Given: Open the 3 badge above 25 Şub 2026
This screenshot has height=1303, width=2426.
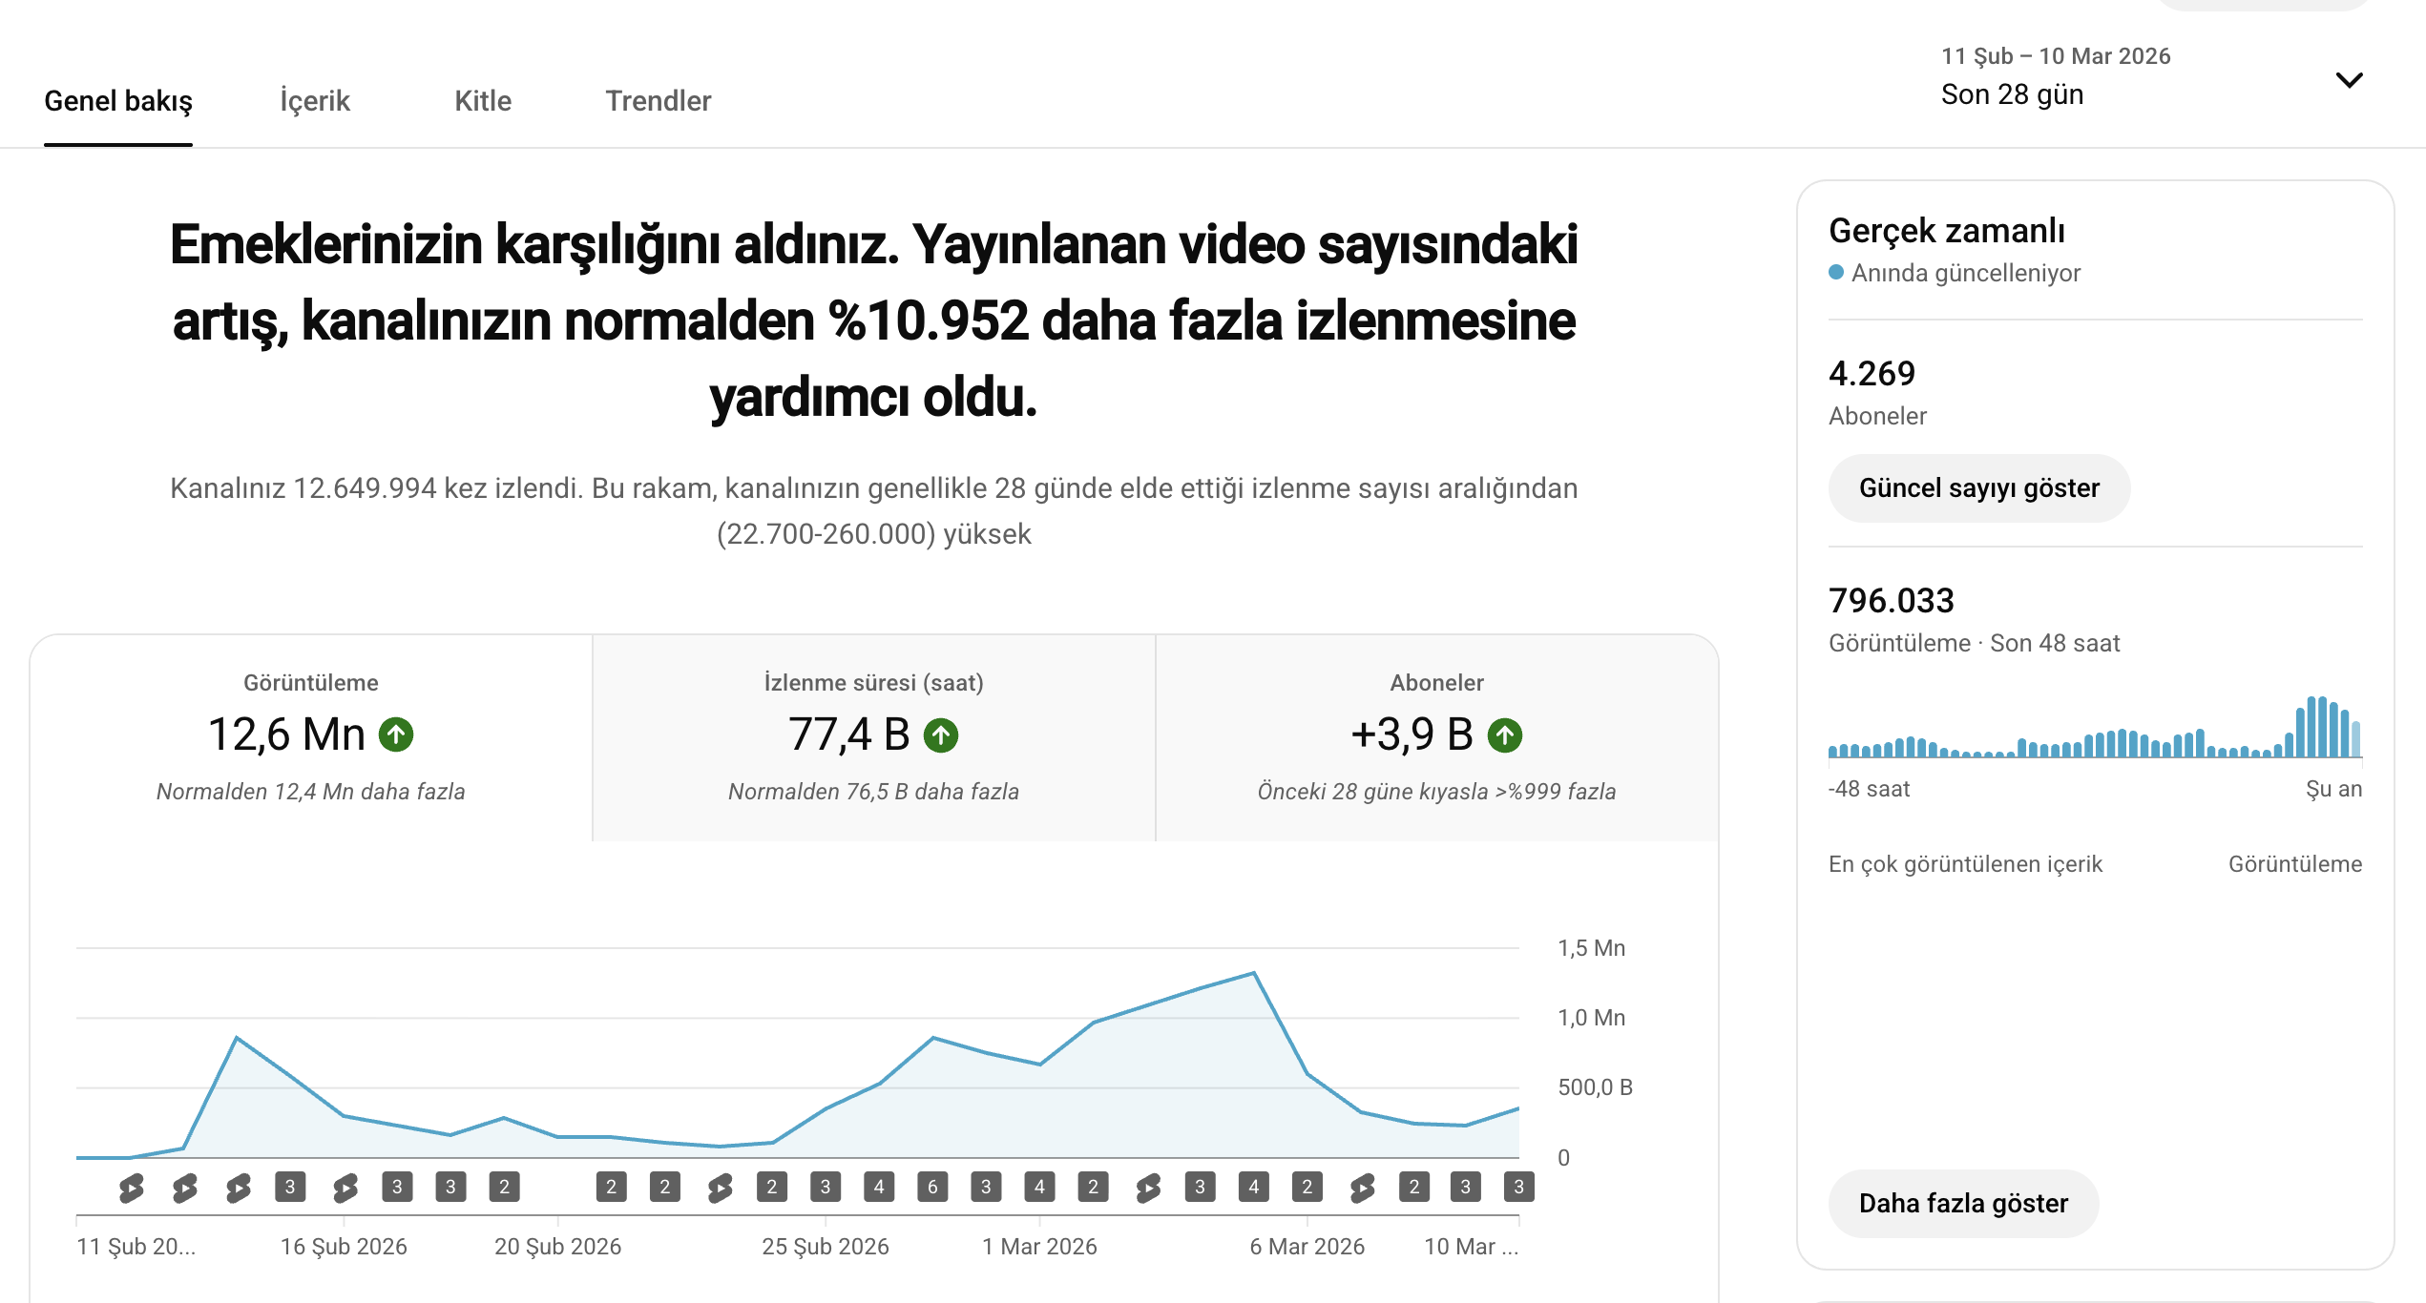Looking at the screenshot, I should [826, 1187].
